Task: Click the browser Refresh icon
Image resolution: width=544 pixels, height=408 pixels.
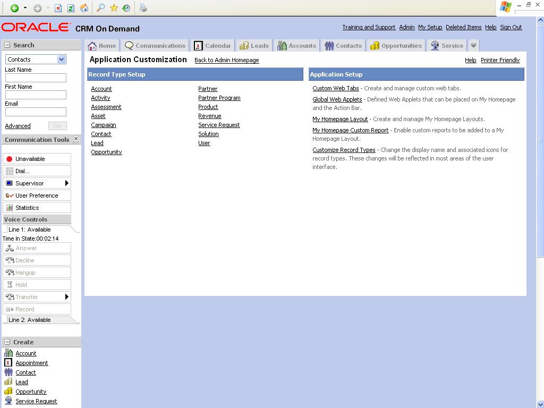Action: point(71,8)
